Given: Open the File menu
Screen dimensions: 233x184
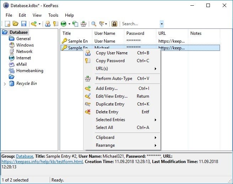Looking at the screenshot, I should [x=9, y=15].
